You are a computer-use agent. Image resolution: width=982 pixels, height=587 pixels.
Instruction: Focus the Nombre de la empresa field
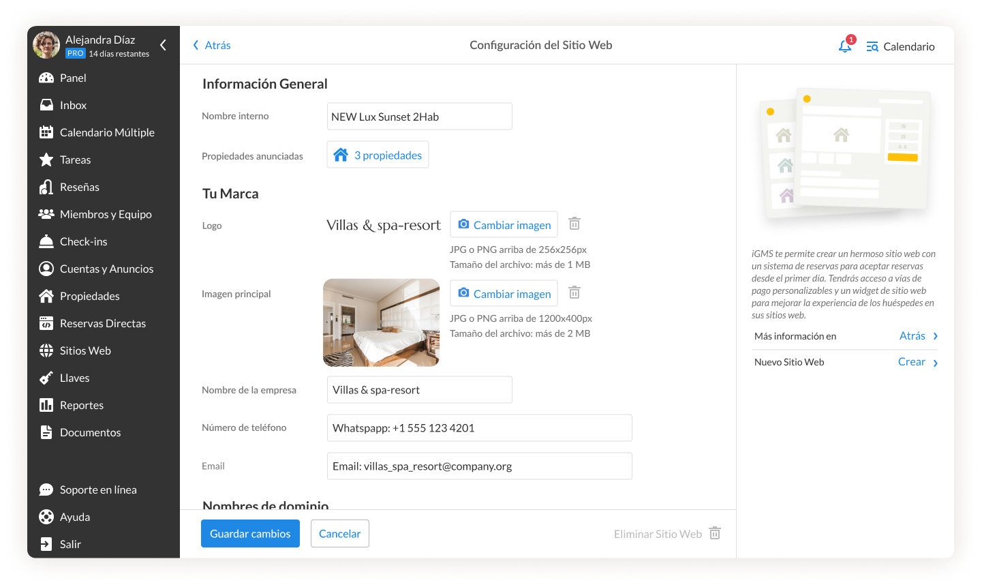tap(420, 390)
